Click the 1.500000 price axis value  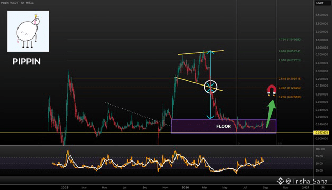tap(321, 40)
